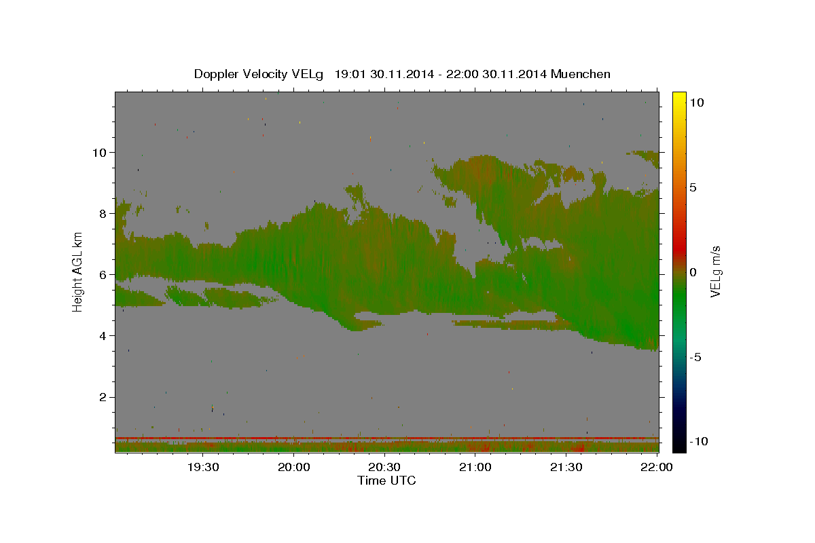Click the plot title "Doppler Velocity VELg"
815x543 pixels.
click(259, 74)
